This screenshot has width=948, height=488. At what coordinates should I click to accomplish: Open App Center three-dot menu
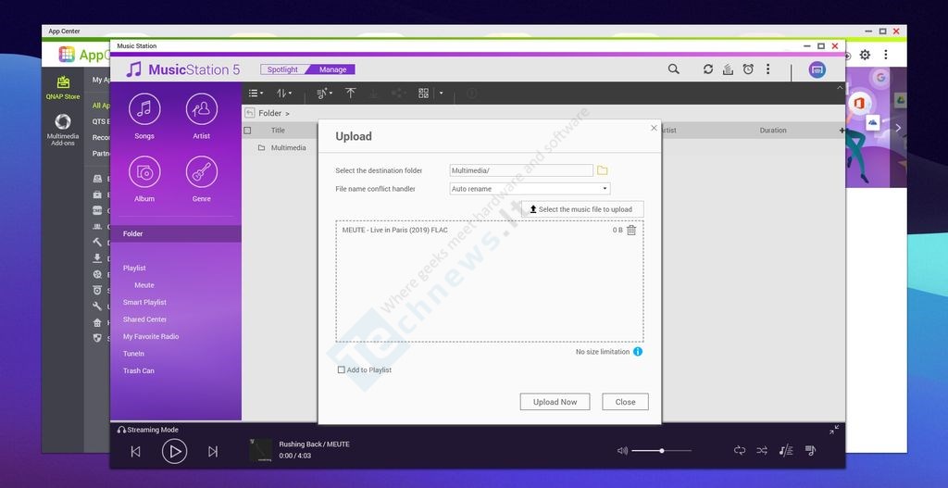(x=886, y=55)
